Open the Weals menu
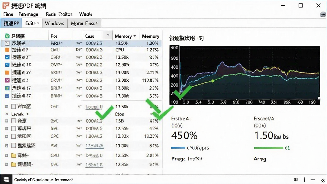Viewport: 327px width, 184px height. [86, 14]
